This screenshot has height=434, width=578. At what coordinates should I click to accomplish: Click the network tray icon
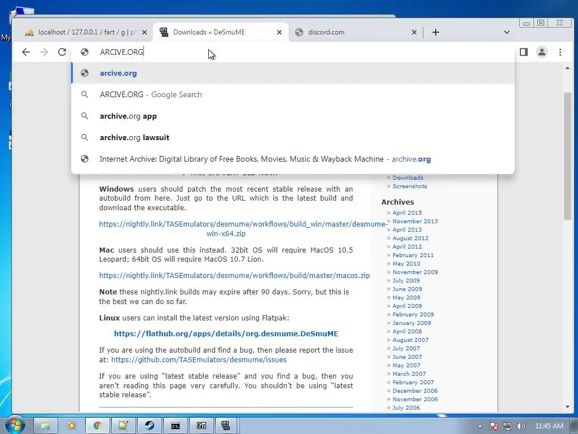(507, 426)
